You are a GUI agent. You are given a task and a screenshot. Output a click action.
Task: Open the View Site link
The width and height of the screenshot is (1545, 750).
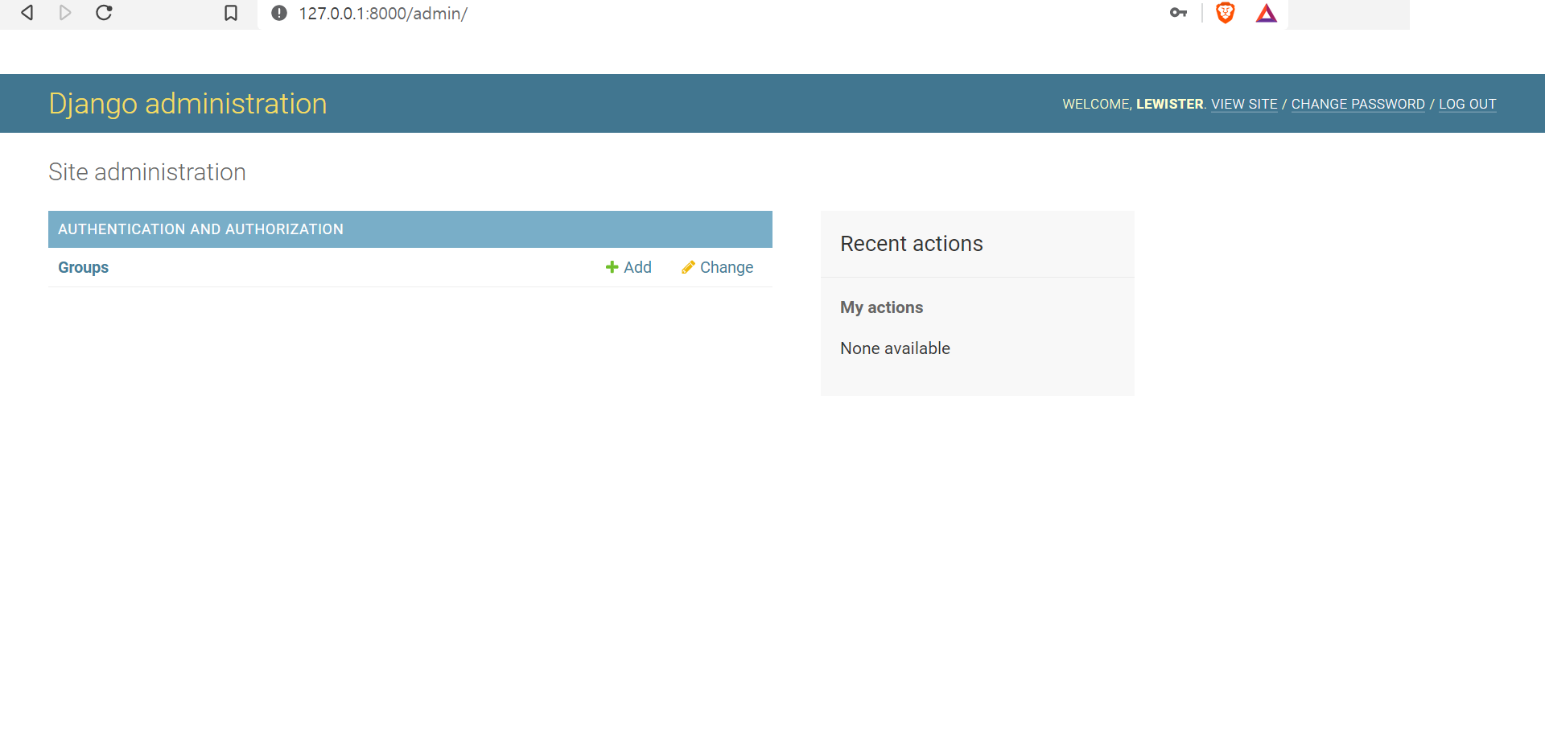coord(1244,105)
